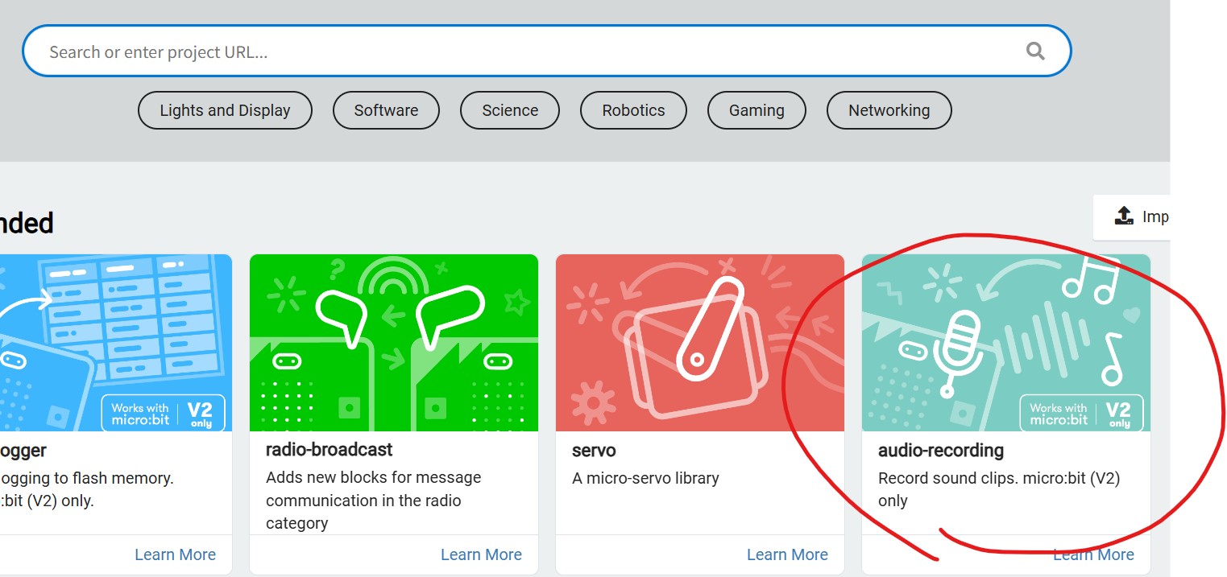1227x577 pixels.
Task: Choose the Science category filter
Action: [x=510, y=110]
